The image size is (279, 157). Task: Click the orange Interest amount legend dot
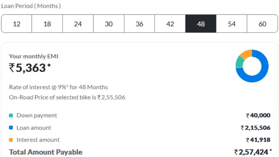(11, 140)
